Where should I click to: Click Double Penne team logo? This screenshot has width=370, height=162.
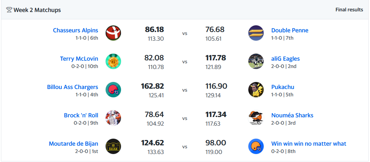pyautogui.click(x=256, y=33)
